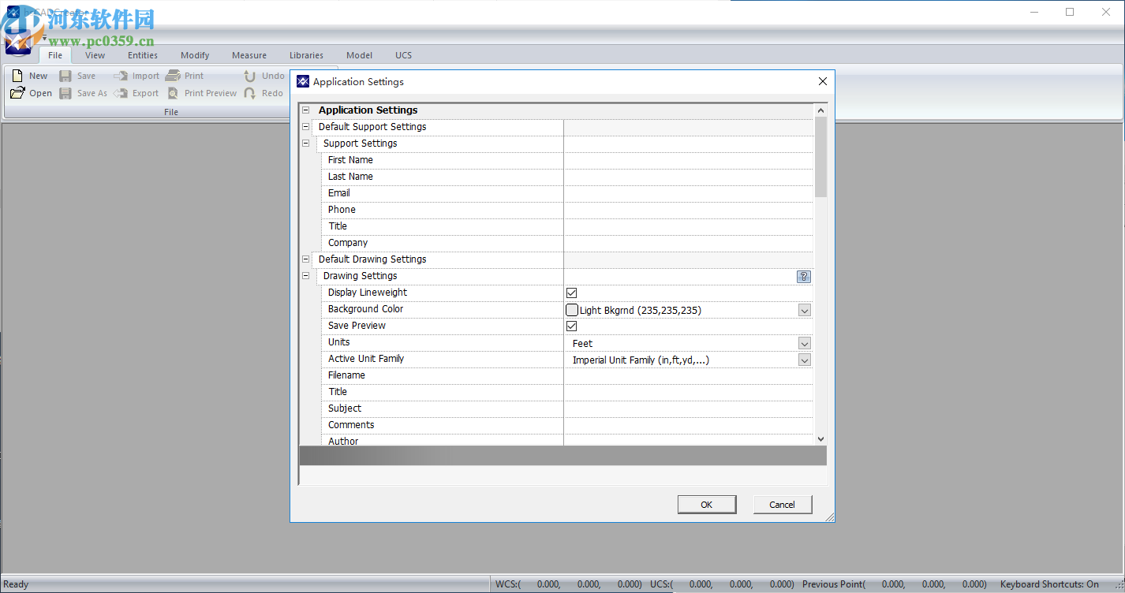
Task: Click the Print Preview label in ribbon
Action: (x=211, y=93)
